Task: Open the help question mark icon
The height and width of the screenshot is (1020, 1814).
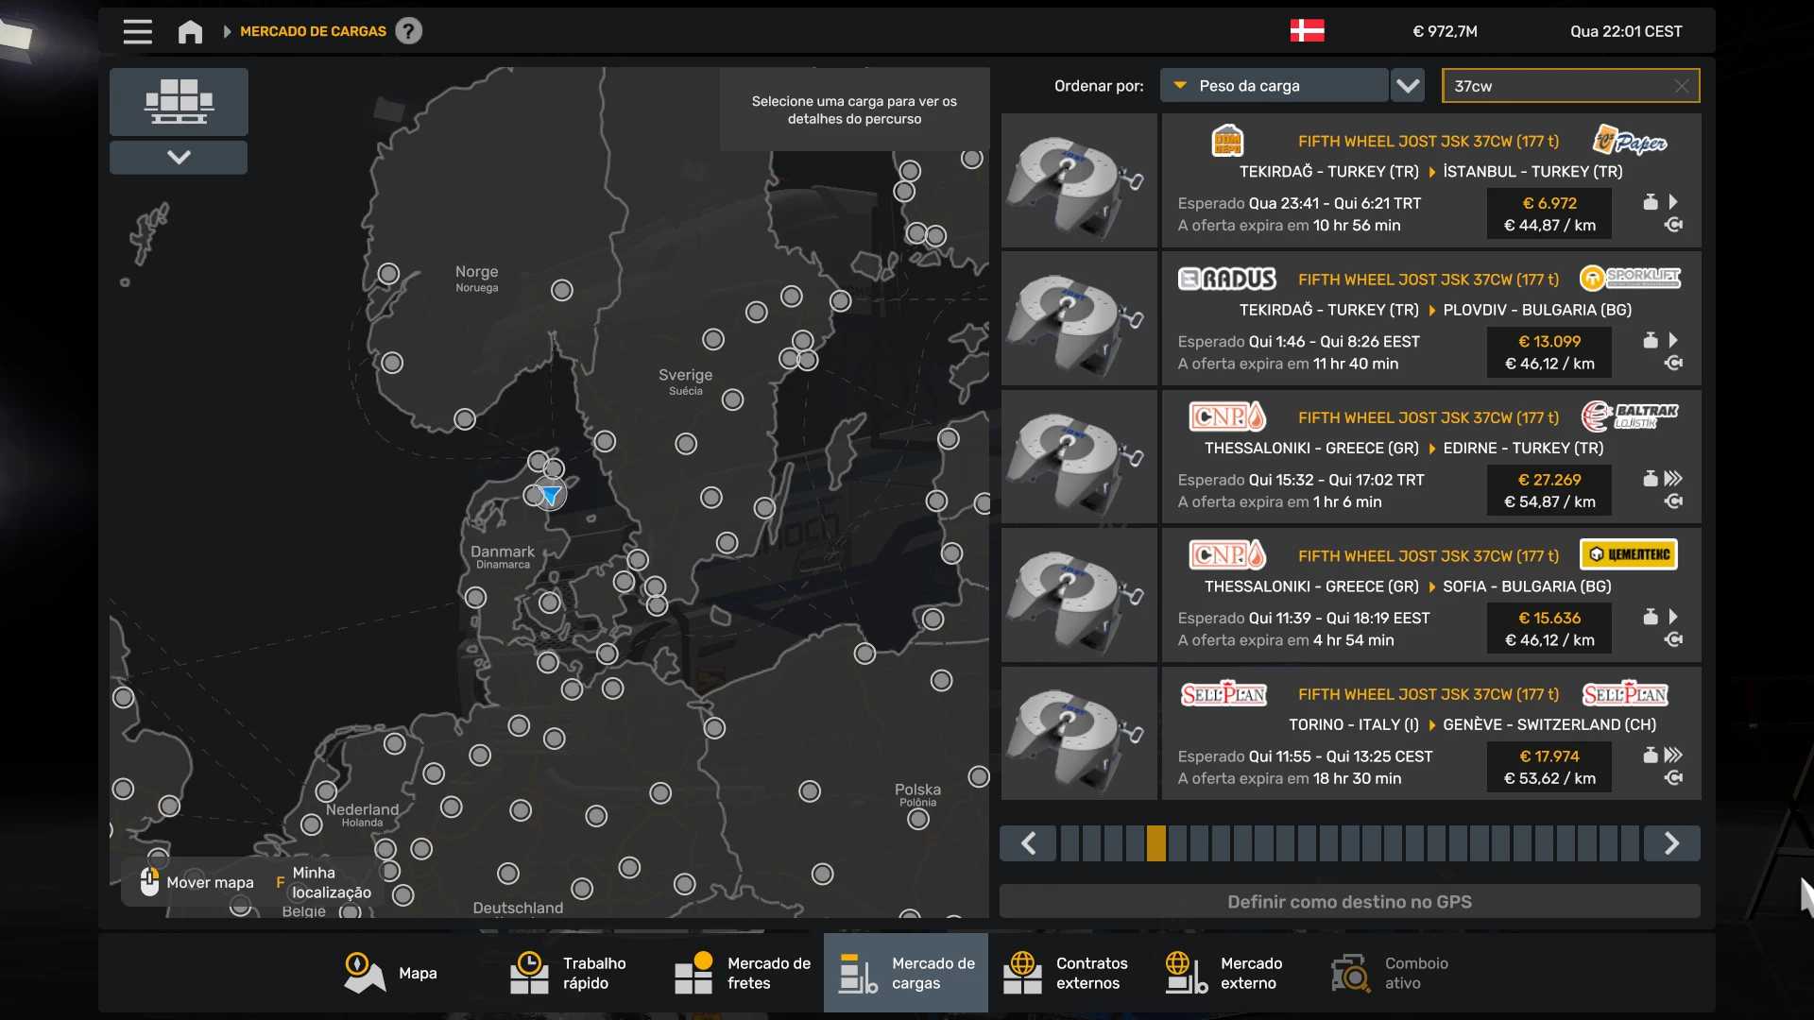Action: (x=408, y=31)
